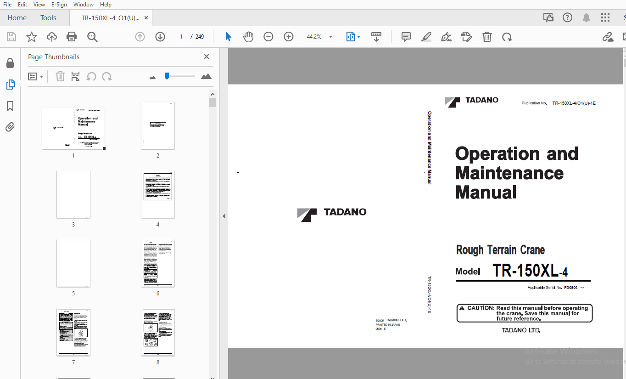Bookmark file with the star icon

click(32, 37)
